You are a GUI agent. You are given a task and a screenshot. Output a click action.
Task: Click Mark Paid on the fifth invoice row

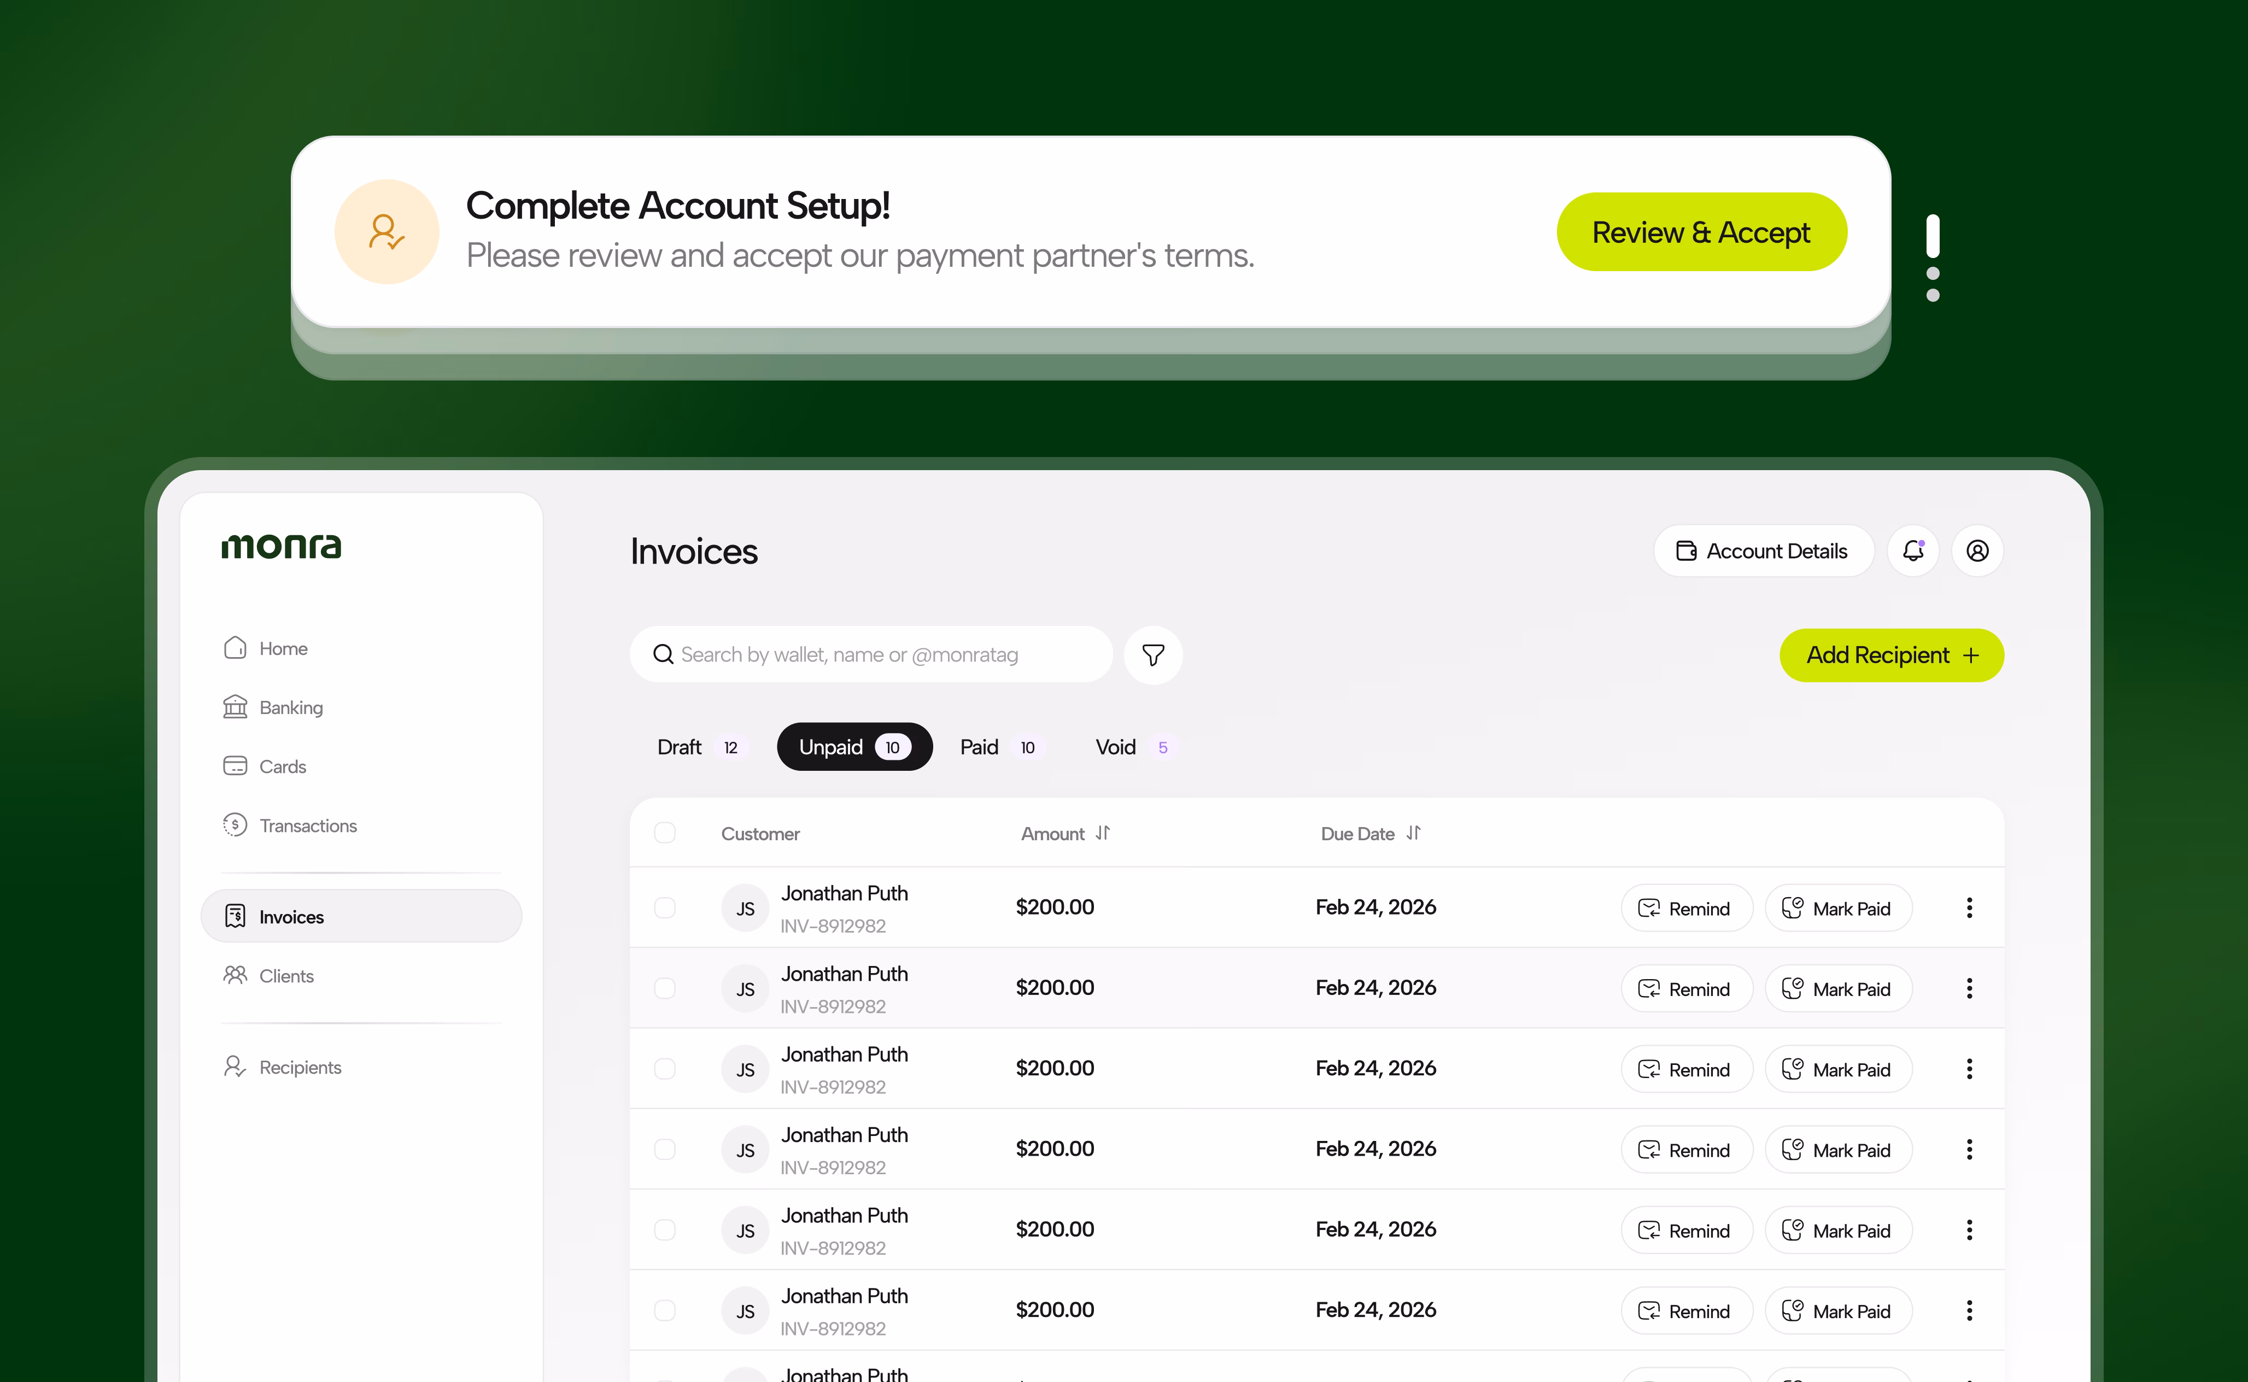point(1839,1229)
